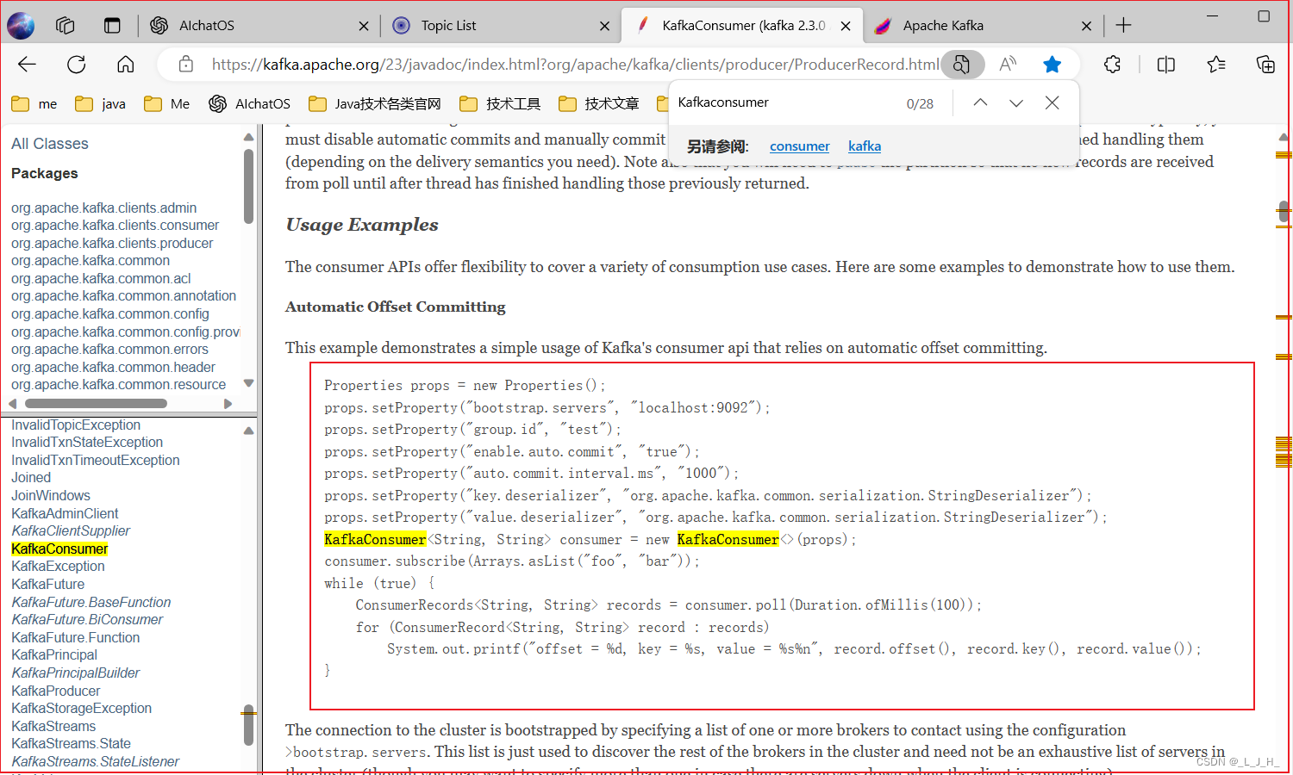Refresh the current page
This screenshot has width=1293, height=775.
click(77, 65)
